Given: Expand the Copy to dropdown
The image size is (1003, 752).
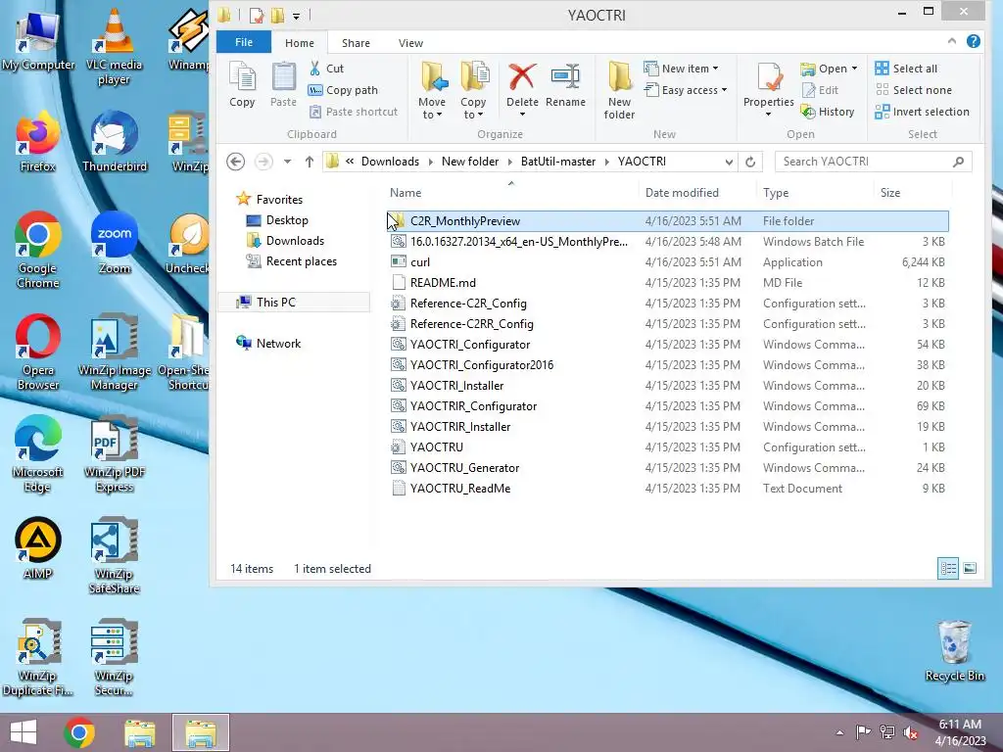Looking at the screenshot, I should click(473, 116).
